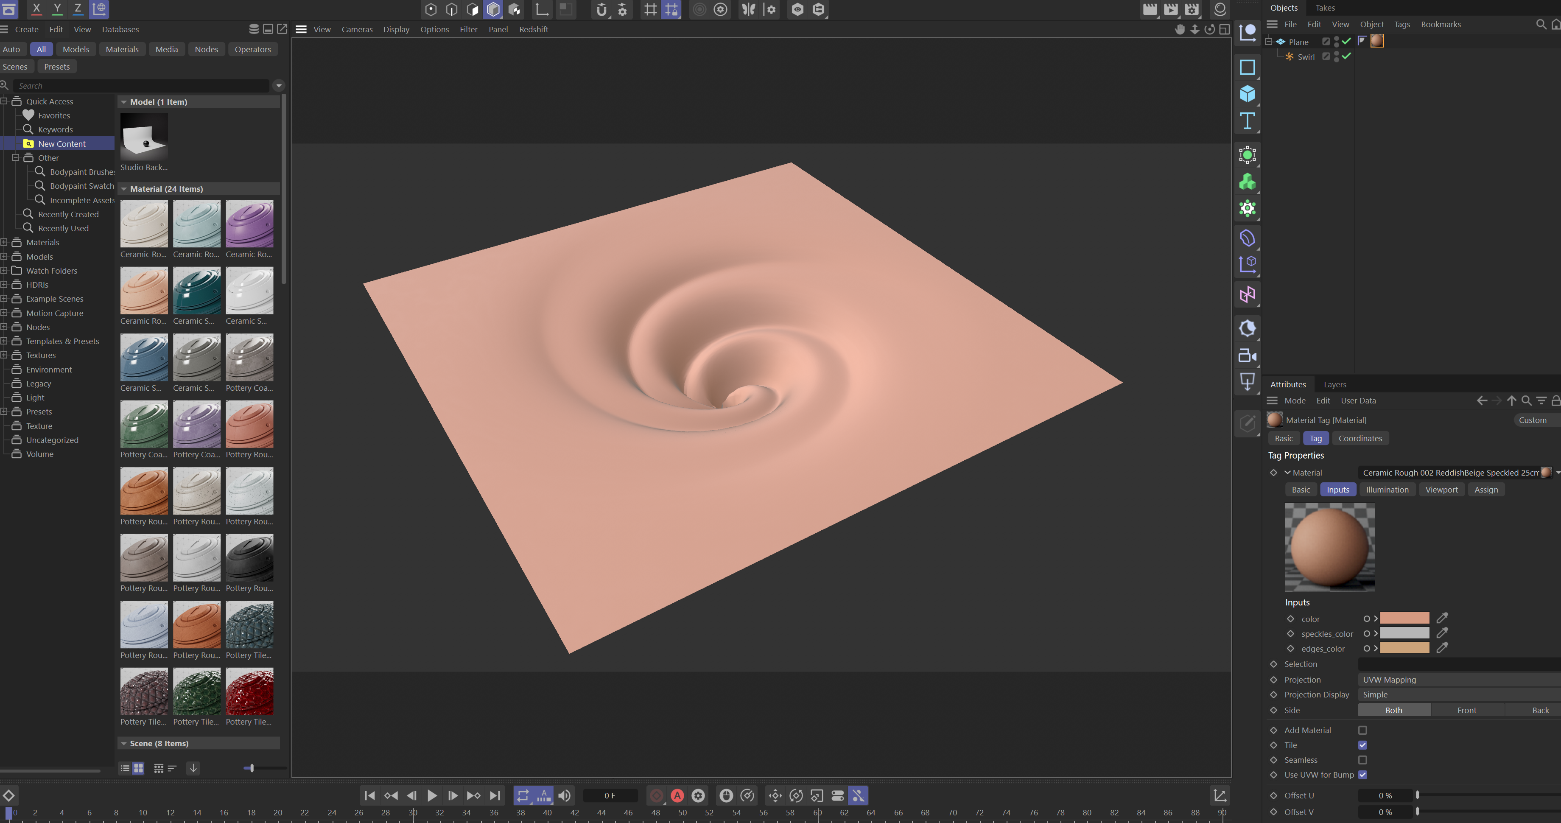
Task: Switch to the Takes tab
Action: click(1325, 8)
